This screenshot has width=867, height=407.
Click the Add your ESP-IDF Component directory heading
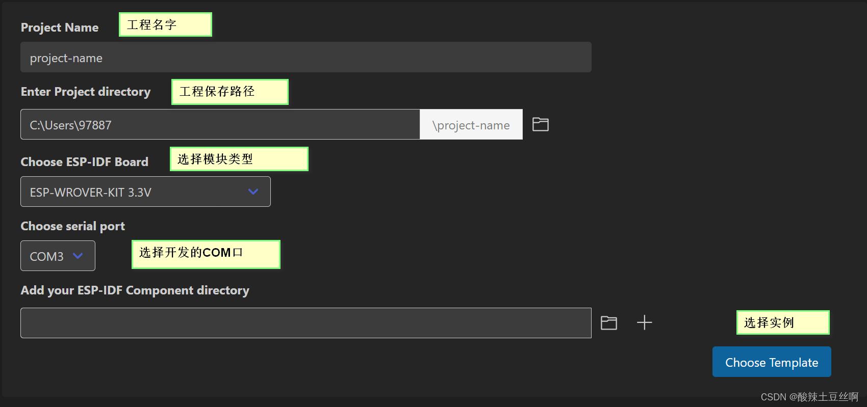point(135,290)
